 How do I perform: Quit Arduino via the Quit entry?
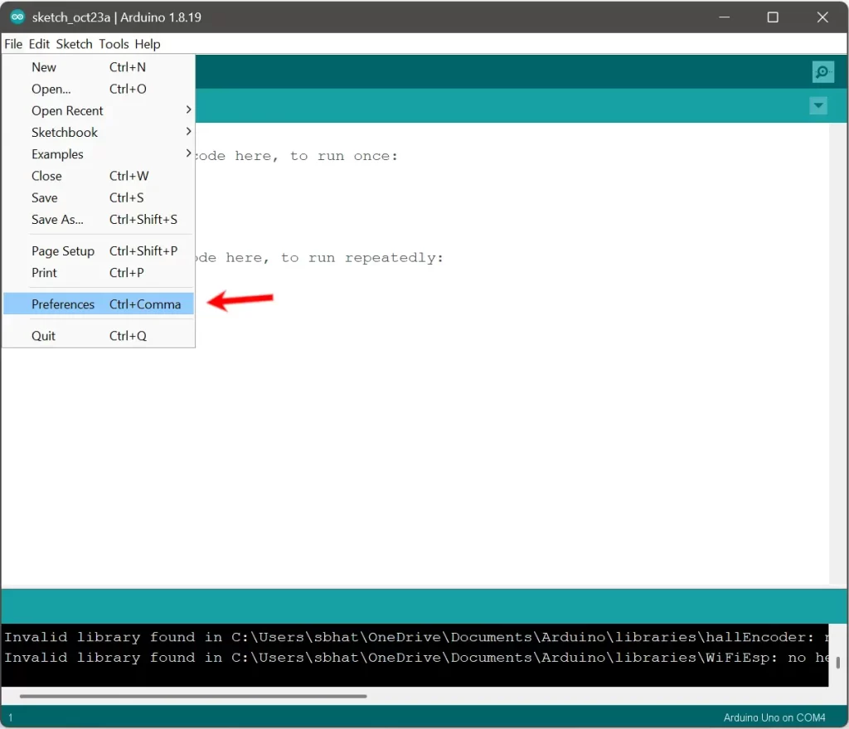(x=44, y=336)
